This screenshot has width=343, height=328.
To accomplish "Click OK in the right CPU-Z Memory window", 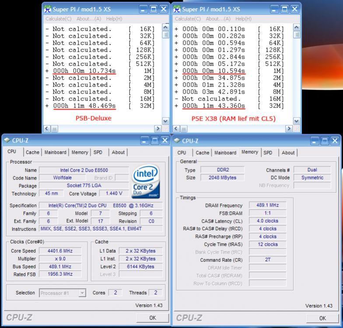I will pos(323,318).
